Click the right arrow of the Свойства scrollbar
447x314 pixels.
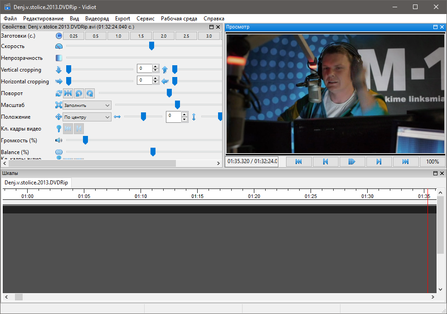(x=219, y=163)
